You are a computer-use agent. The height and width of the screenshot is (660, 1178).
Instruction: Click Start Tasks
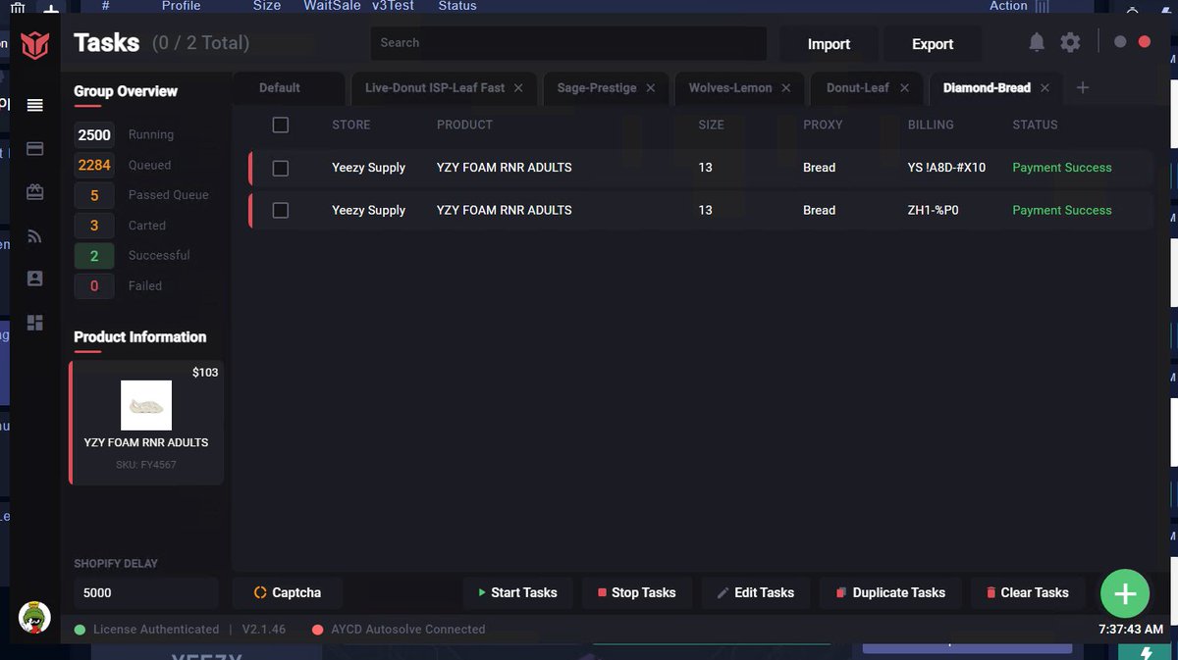pos(517,592)
